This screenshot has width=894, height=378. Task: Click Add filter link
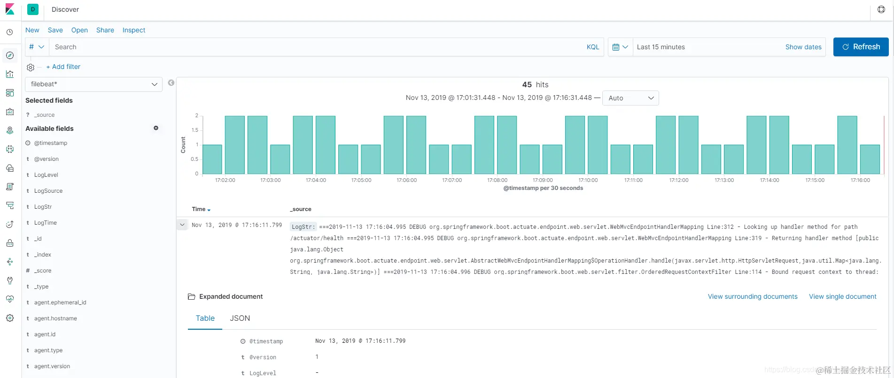pyautogui.click(x=63, y=67)
